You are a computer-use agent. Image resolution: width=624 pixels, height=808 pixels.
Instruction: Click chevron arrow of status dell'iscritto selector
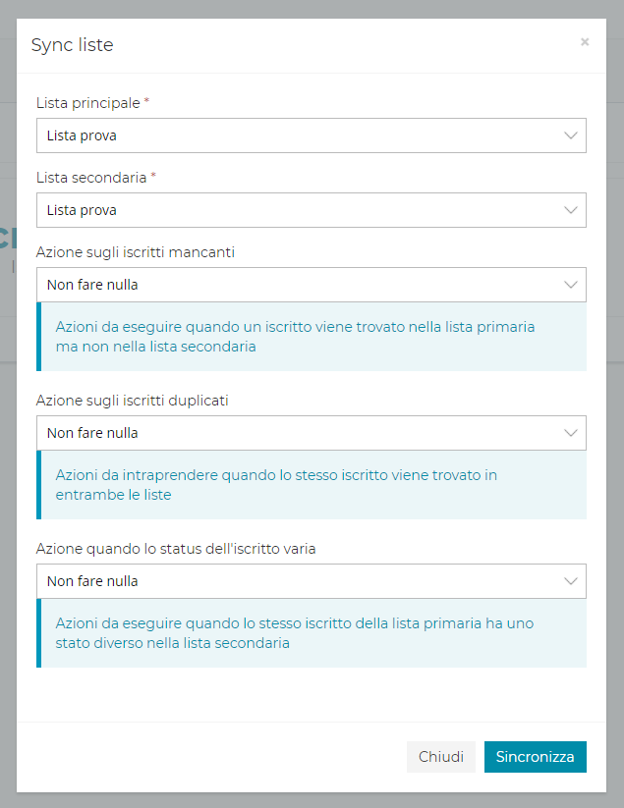click(571, 581)
